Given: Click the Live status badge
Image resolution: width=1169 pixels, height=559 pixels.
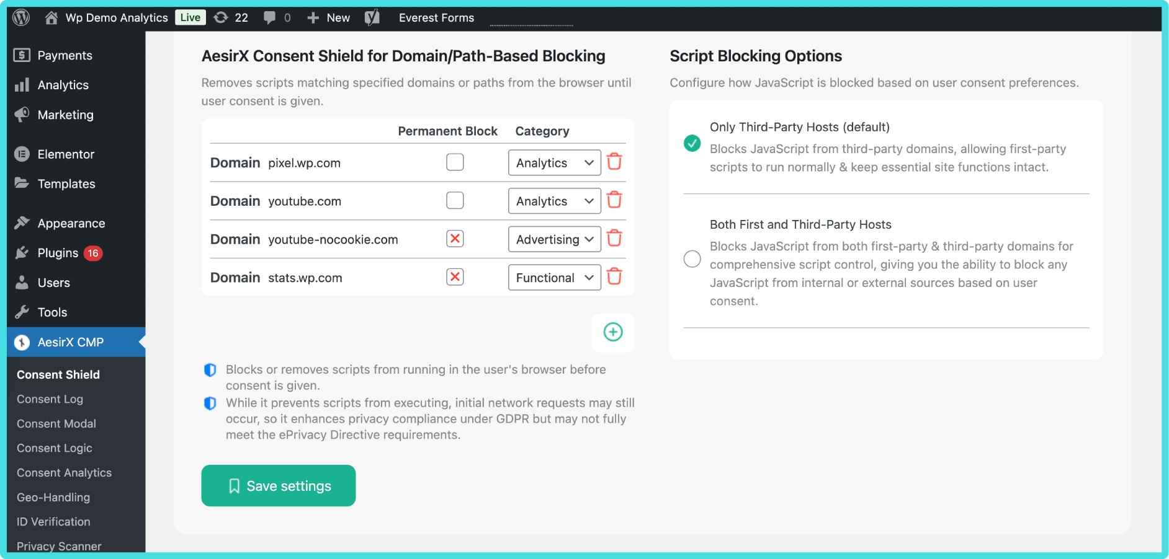Looking at the screenshot, I should [190, 17].
